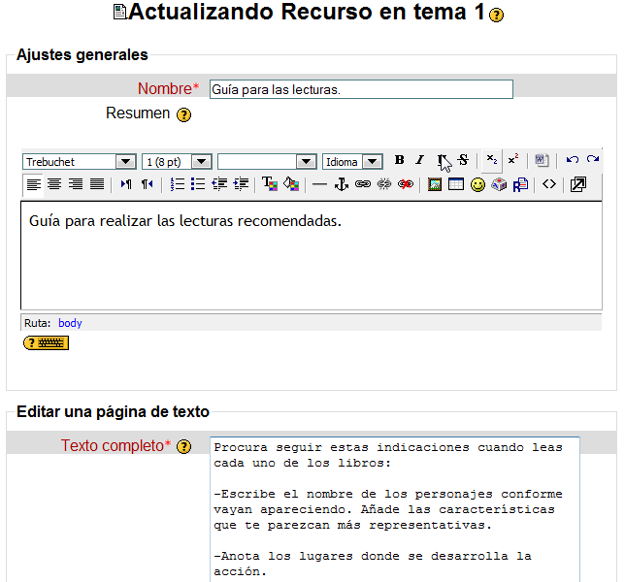
Task: Open the help icon beside Resumen
Action: click(x=183, y=114)
